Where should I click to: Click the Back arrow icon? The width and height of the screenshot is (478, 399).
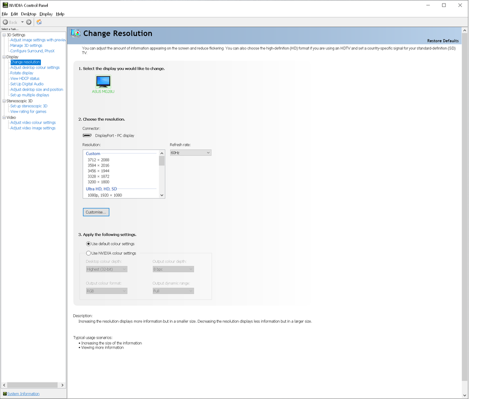pos(5,22)
